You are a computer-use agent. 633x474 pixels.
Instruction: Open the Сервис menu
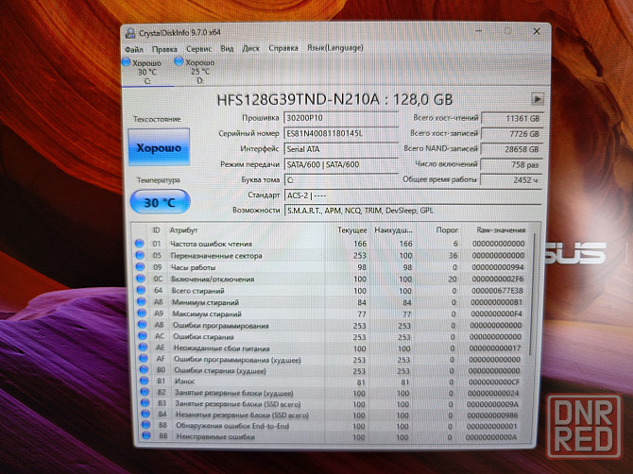click(198, 48)
